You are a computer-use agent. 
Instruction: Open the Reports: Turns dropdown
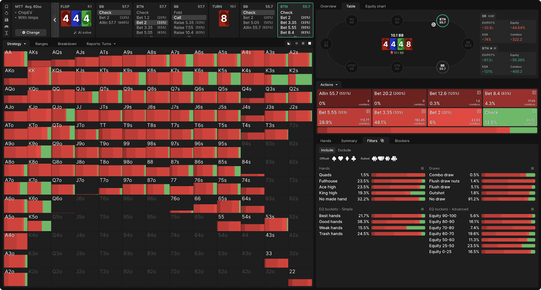pyautogui.click(x=101, y=44)
